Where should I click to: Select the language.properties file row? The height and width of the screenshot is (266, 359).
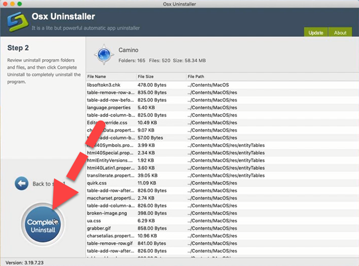pos(222,108)
